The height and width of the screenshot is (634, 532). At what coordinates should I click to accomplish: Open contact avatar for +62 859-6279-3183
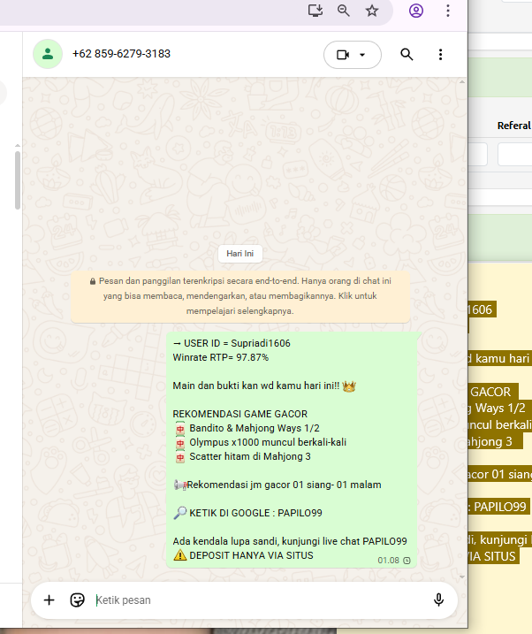(48, 54)
